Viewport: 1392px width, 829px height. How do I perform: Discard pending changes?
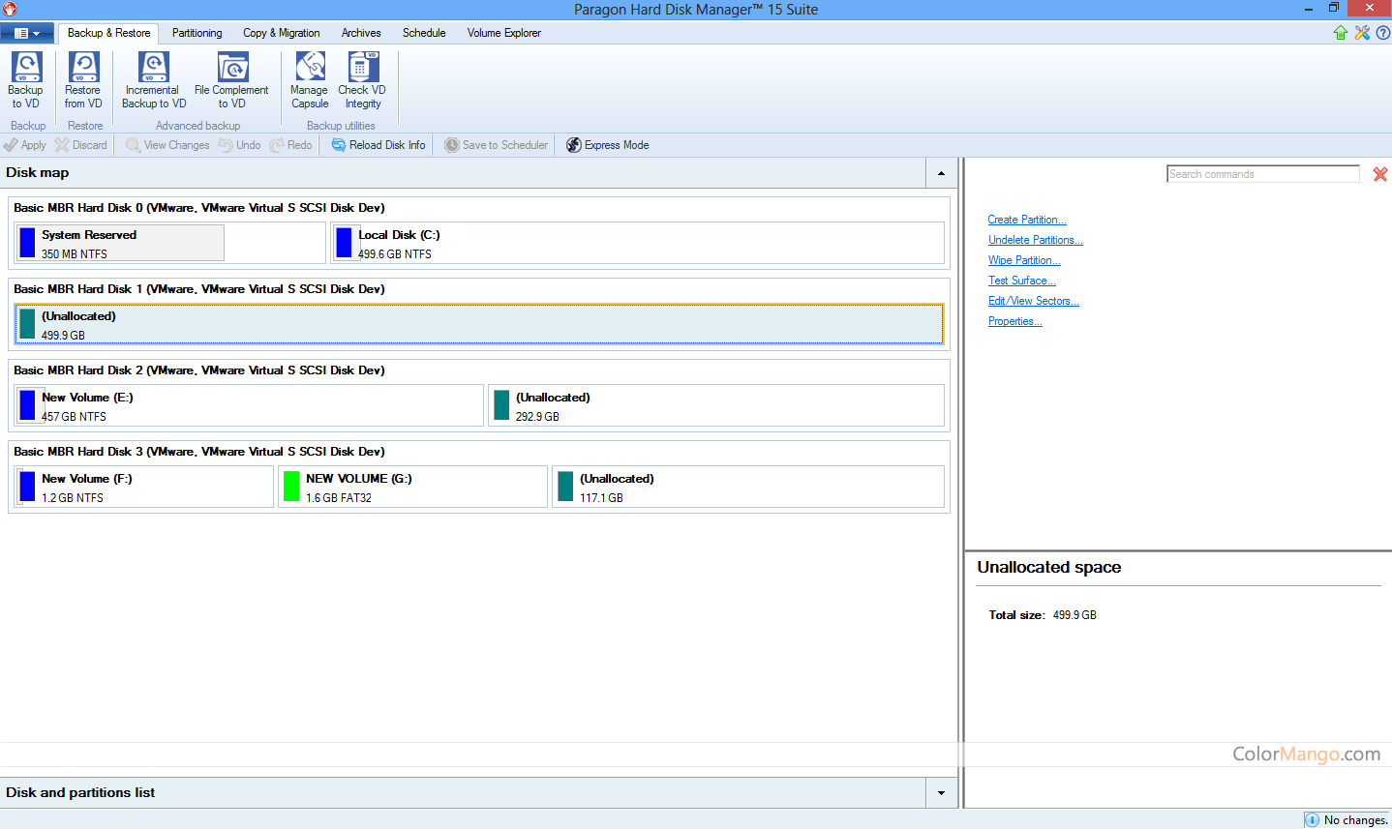(x=81, y=145)
